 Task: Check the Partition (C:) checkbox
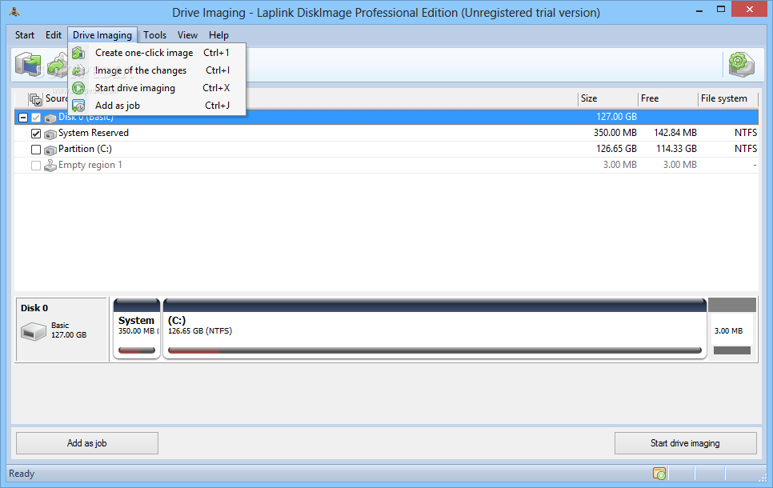click(x=36, y=150)
